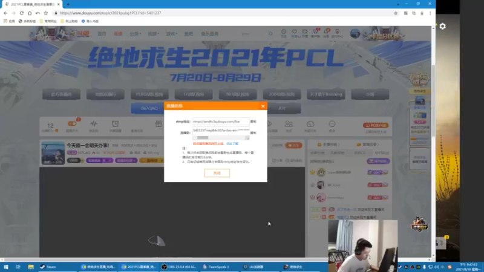484x272 pixels.
Task: Open the 点此了解 link in dialog
Action: [232, 144]
